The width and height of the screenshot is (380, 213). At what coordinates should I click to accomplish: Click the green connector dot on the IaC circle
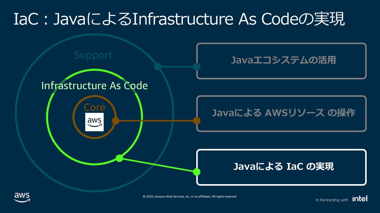coord(119,158)
